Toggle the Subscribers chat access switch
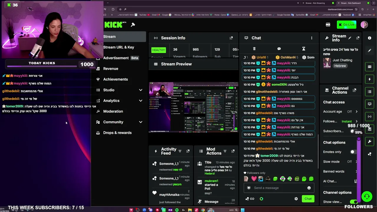This screenshot has width=377, height=212. [353, 131]
